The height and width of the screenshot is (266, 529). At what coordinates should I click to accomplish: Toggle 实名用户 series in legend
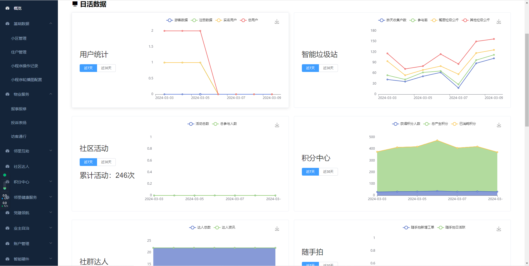(226, 20)
